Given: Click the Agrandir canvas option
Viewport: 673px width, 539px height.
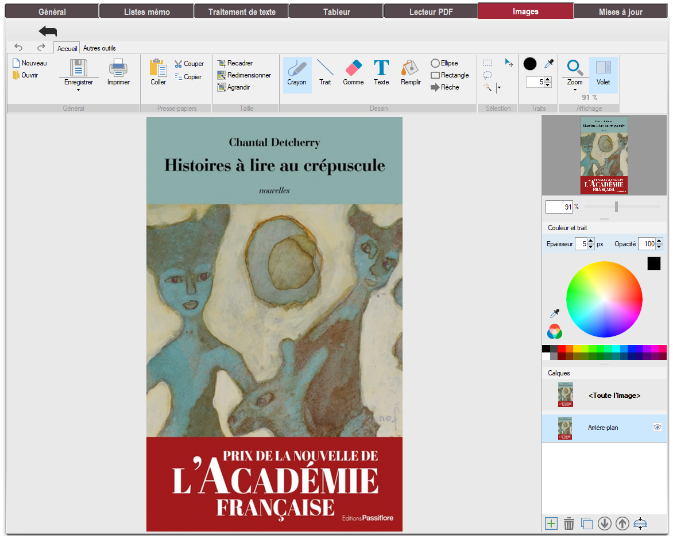Looking at the screenshot, I should pyautogui.click(x=234, y=87).
